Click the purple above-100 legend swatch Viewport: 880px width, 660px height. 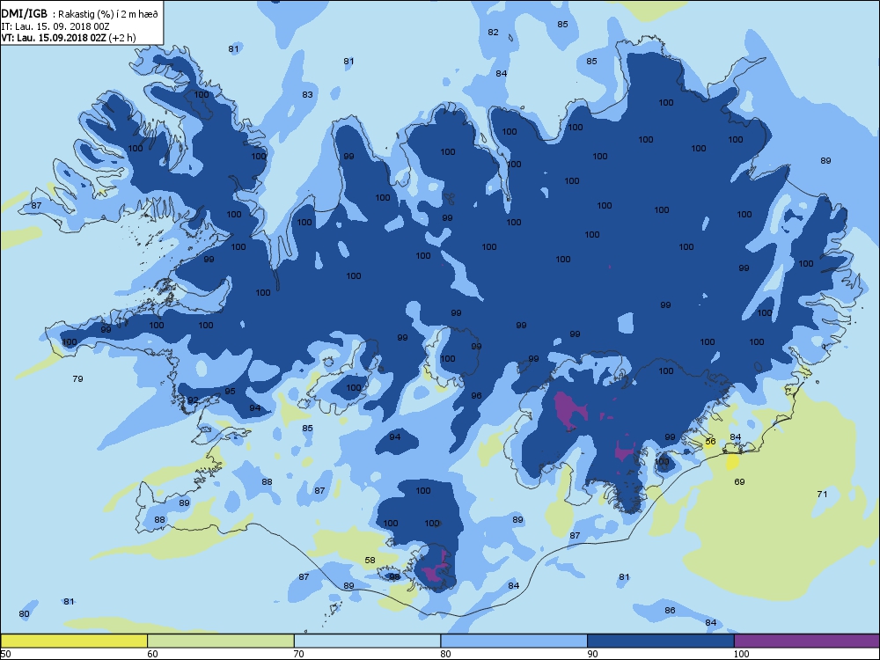tap(807, 641)
